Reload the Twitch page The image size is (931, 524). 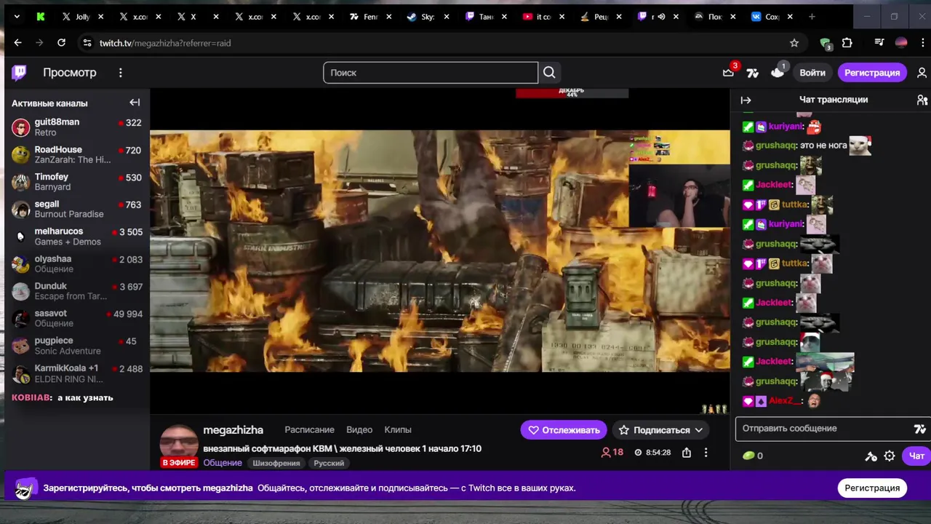61,43
